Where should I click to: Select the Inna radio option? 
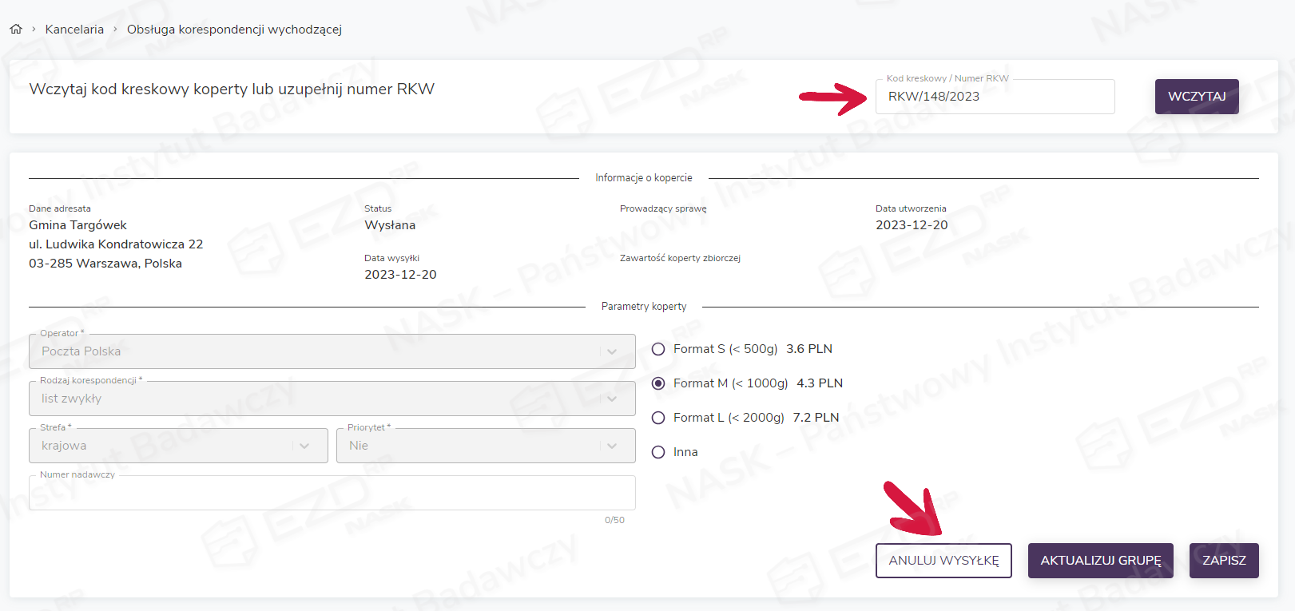(x=658, y=452)
